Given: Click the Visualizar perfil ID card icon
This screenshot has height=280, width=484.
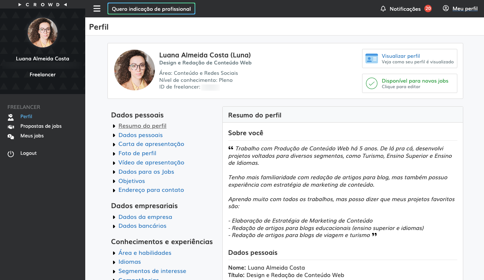Looking at the screenshot, I should click(371, 59).
